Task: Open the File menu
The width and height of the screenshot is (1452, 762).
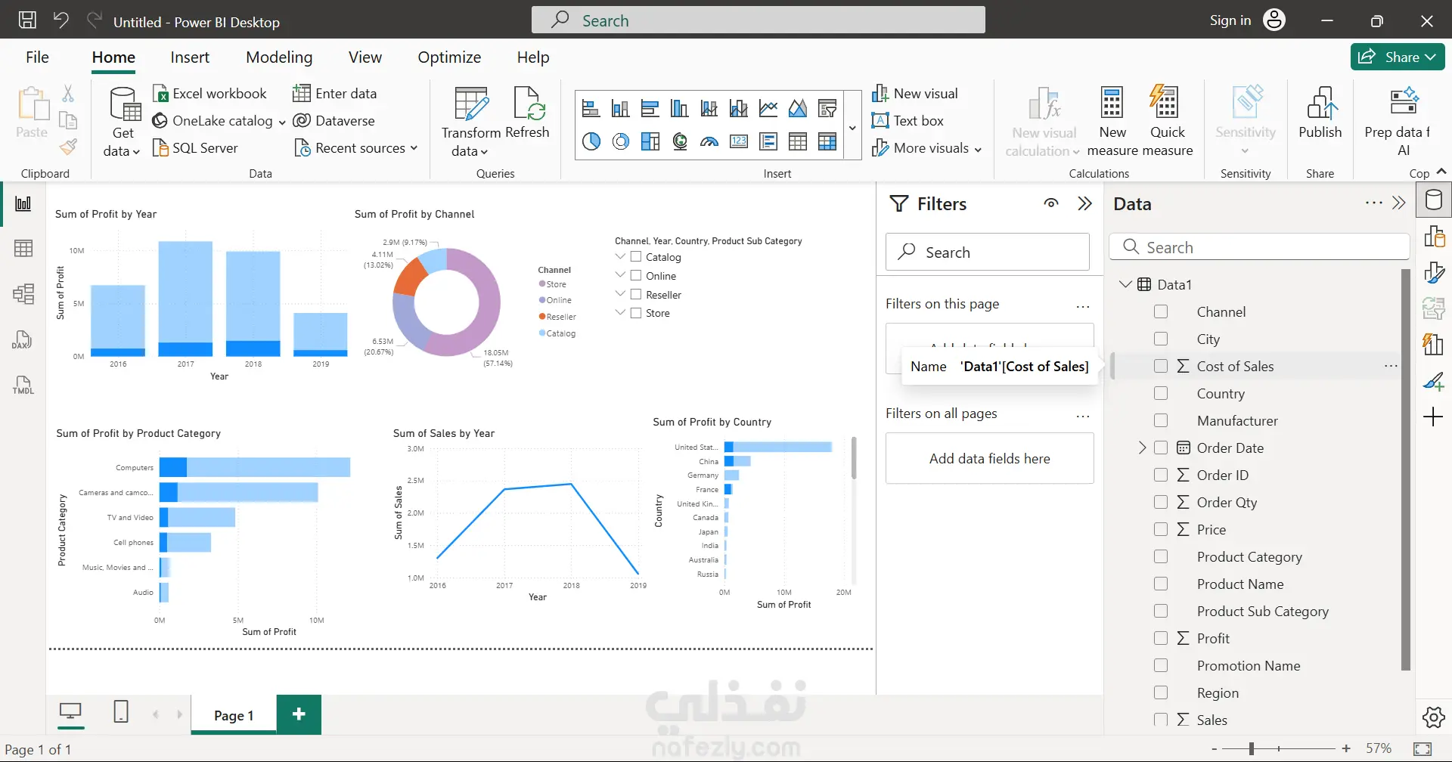Action: (x=37, y=57)
